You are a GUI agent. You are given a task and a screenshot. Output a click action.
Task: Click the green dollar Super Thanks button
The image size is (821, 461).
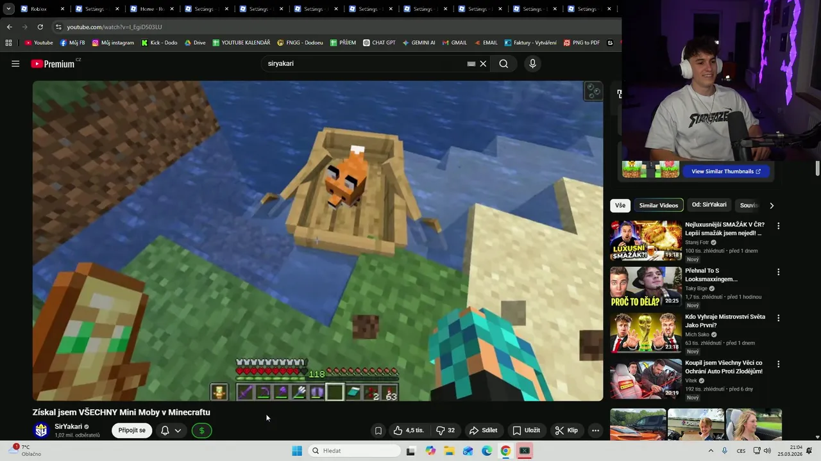click(x=201, y=430)
